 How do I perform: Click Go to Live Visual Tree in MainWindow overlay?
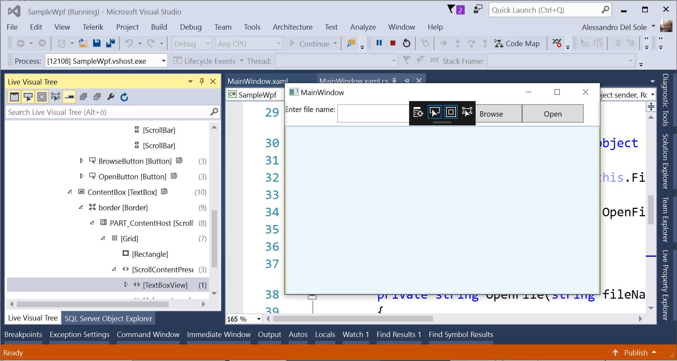pos(418,112)
